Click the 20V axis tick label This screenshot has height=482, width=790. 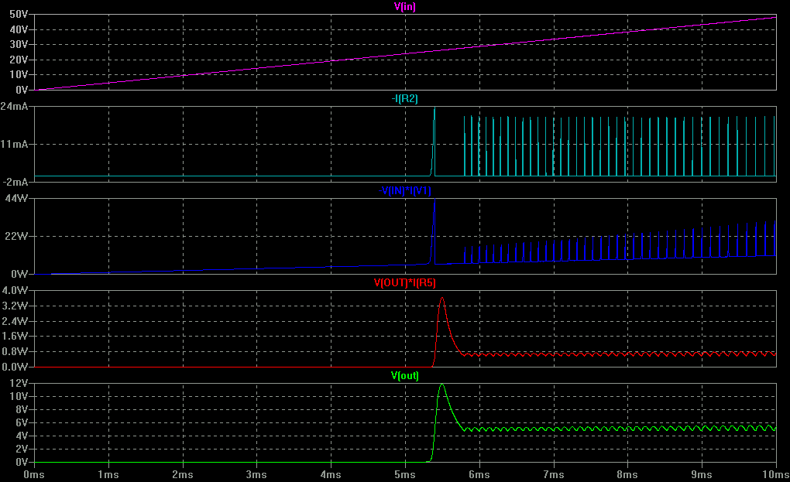click(19, 60)
